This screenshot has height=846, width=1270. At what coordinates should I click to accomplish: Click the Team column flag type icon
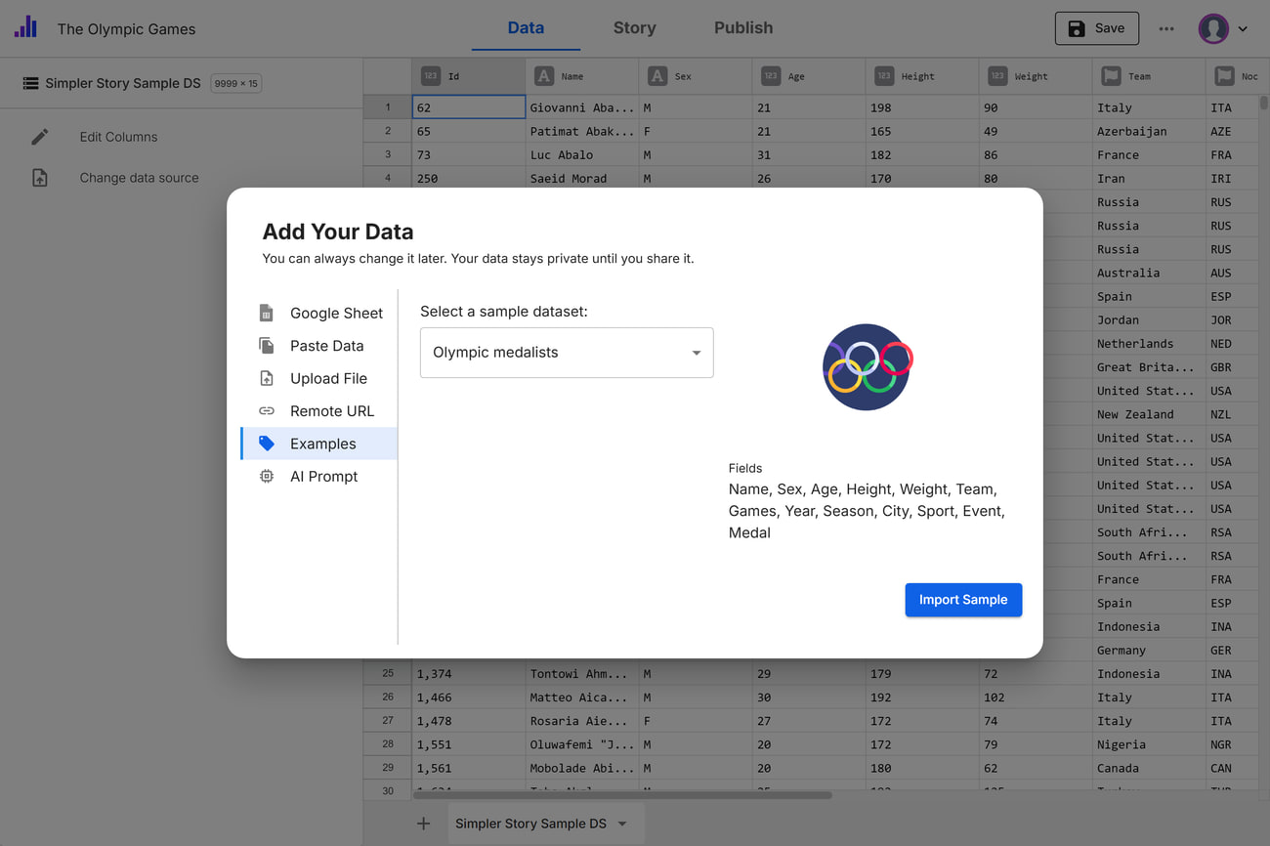(x=1111, y=76)
